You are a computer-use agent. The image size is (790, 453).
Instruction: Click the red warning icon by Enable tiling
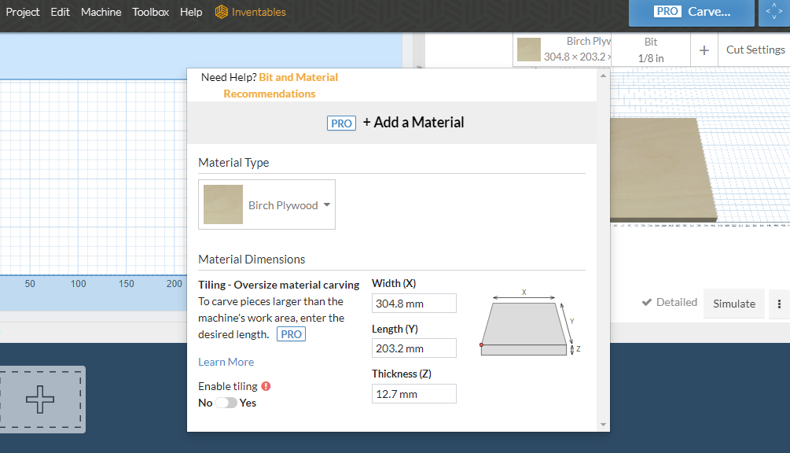(266, 386)
